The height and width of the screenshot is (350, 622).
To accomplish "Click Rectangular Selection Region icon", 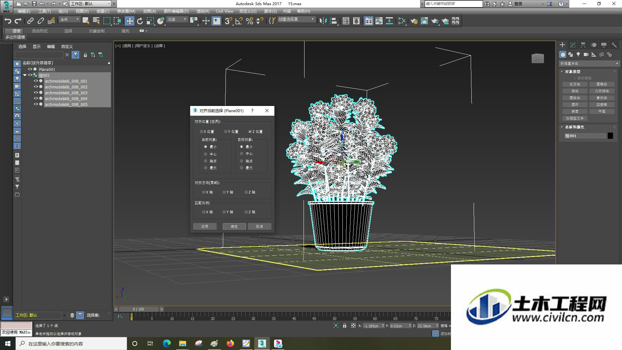I will coord(107,21).
